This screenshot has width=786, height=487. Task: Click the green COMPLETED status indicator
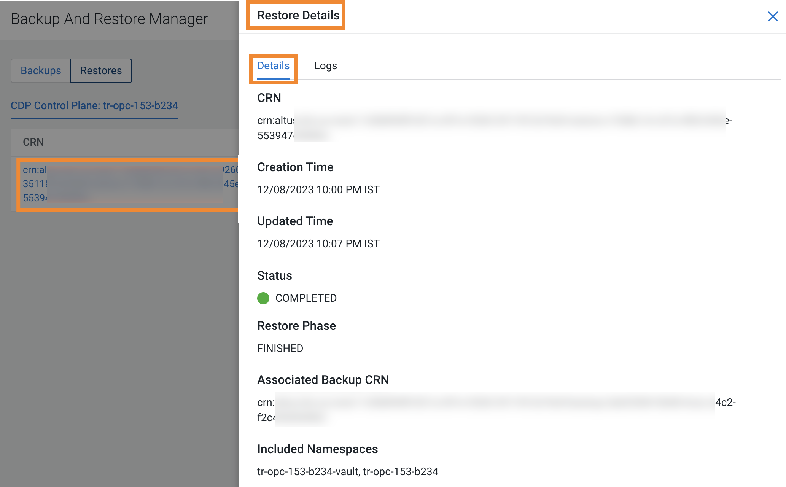(x=263, y=298)
